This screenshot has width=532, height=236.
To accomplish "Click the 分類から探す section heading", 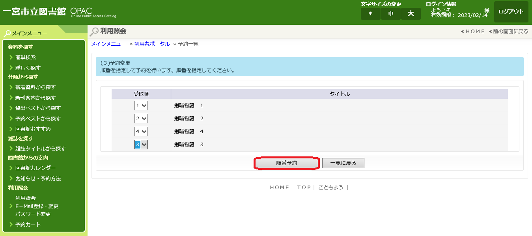I will [23, 77].
